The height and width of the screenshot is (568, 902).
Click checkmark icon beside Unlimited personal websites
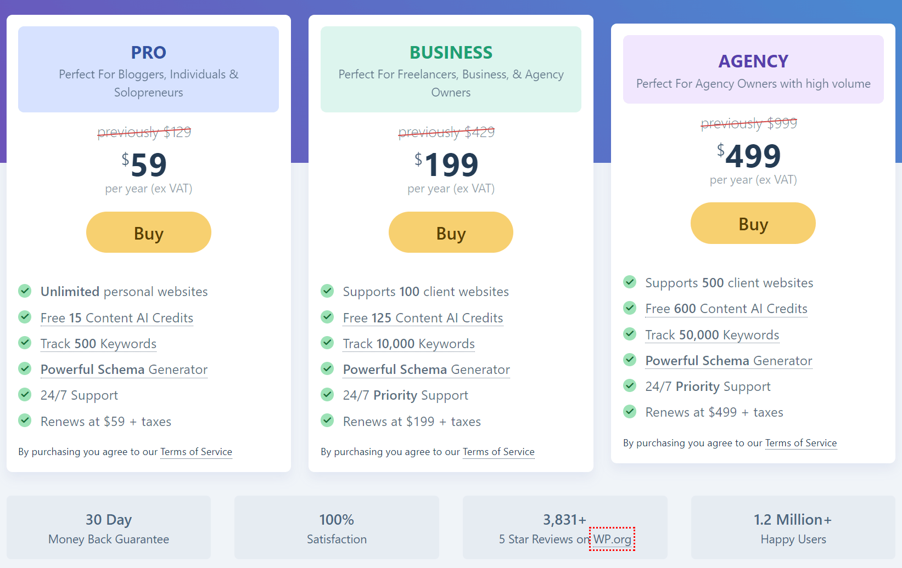25,291
